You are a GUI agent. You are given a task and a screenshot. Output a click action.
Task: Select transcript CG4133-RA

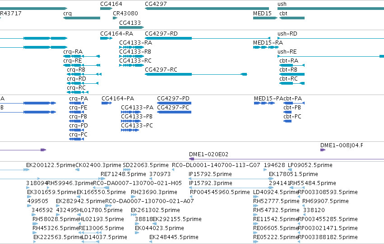135,42
